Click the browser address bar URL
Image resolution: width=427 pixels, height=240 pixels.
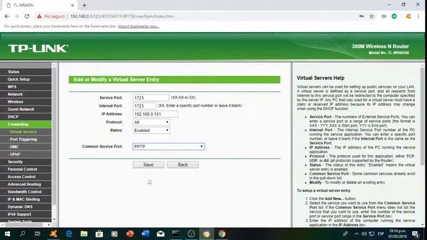(x=122, y=16)
